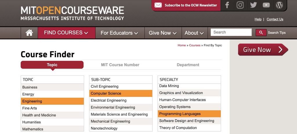This screenshot has height=134, width=297.
Task: Click the home icon in navigation bar
Action: (29, 33)
